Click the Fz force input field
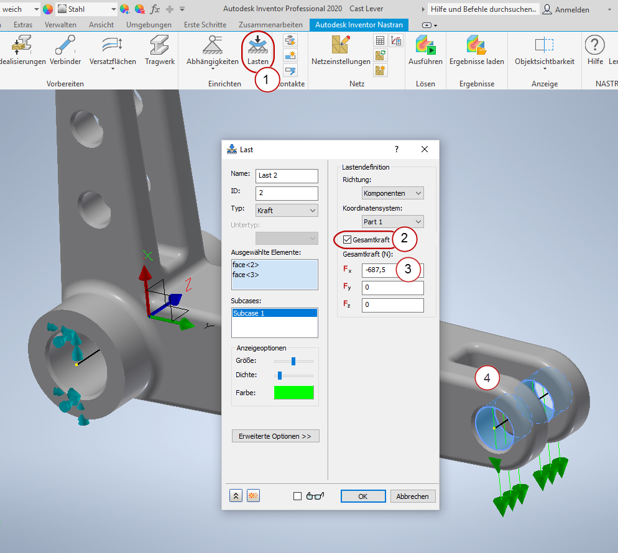This screenshot has width=618, height=553. click(x=392, y=305)
